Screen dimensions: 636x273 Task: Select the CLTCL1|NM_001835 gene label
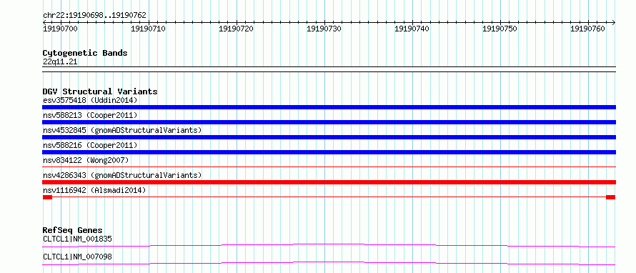coord(77,239)
